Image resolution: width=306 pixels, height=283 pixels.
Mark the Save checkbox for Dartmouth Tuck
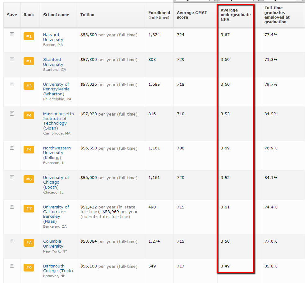[x=12, y=266]
